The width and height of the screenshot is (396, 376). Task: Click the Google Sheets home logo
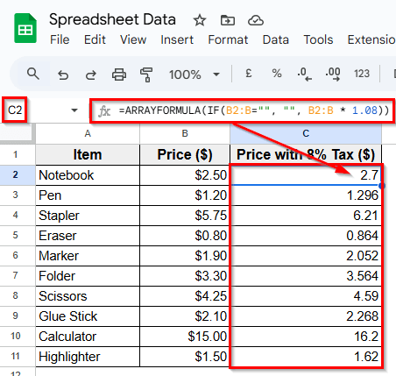pos(25,28)
